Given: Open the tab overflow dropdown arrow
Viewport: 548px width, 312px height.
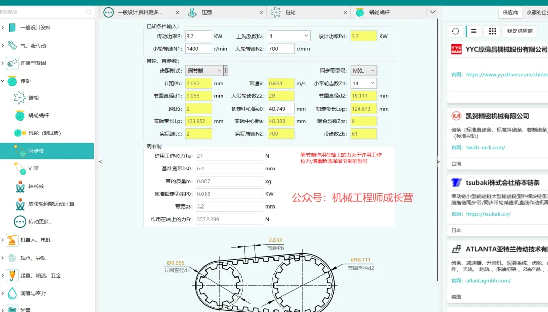Looking at the screenshot, I should 433,12.
